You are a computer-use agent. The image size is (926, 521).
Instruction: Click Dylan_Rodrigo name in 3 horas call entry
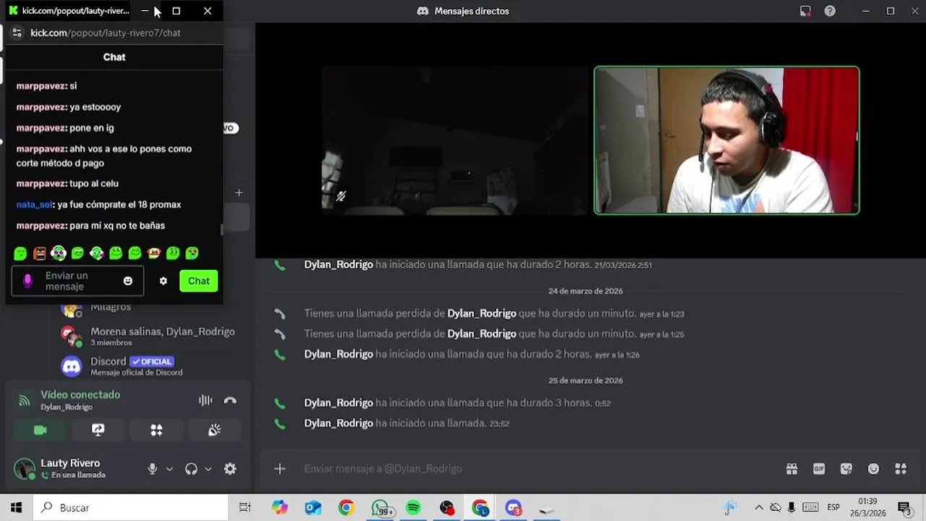pyautogui.click(x=339, y=403)
